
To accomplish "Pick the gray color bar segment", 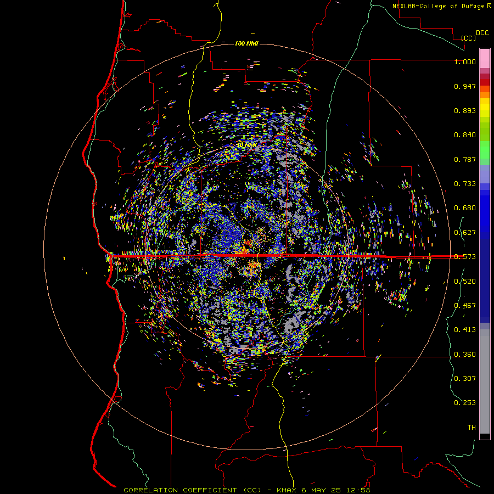I will click(485, 381).
